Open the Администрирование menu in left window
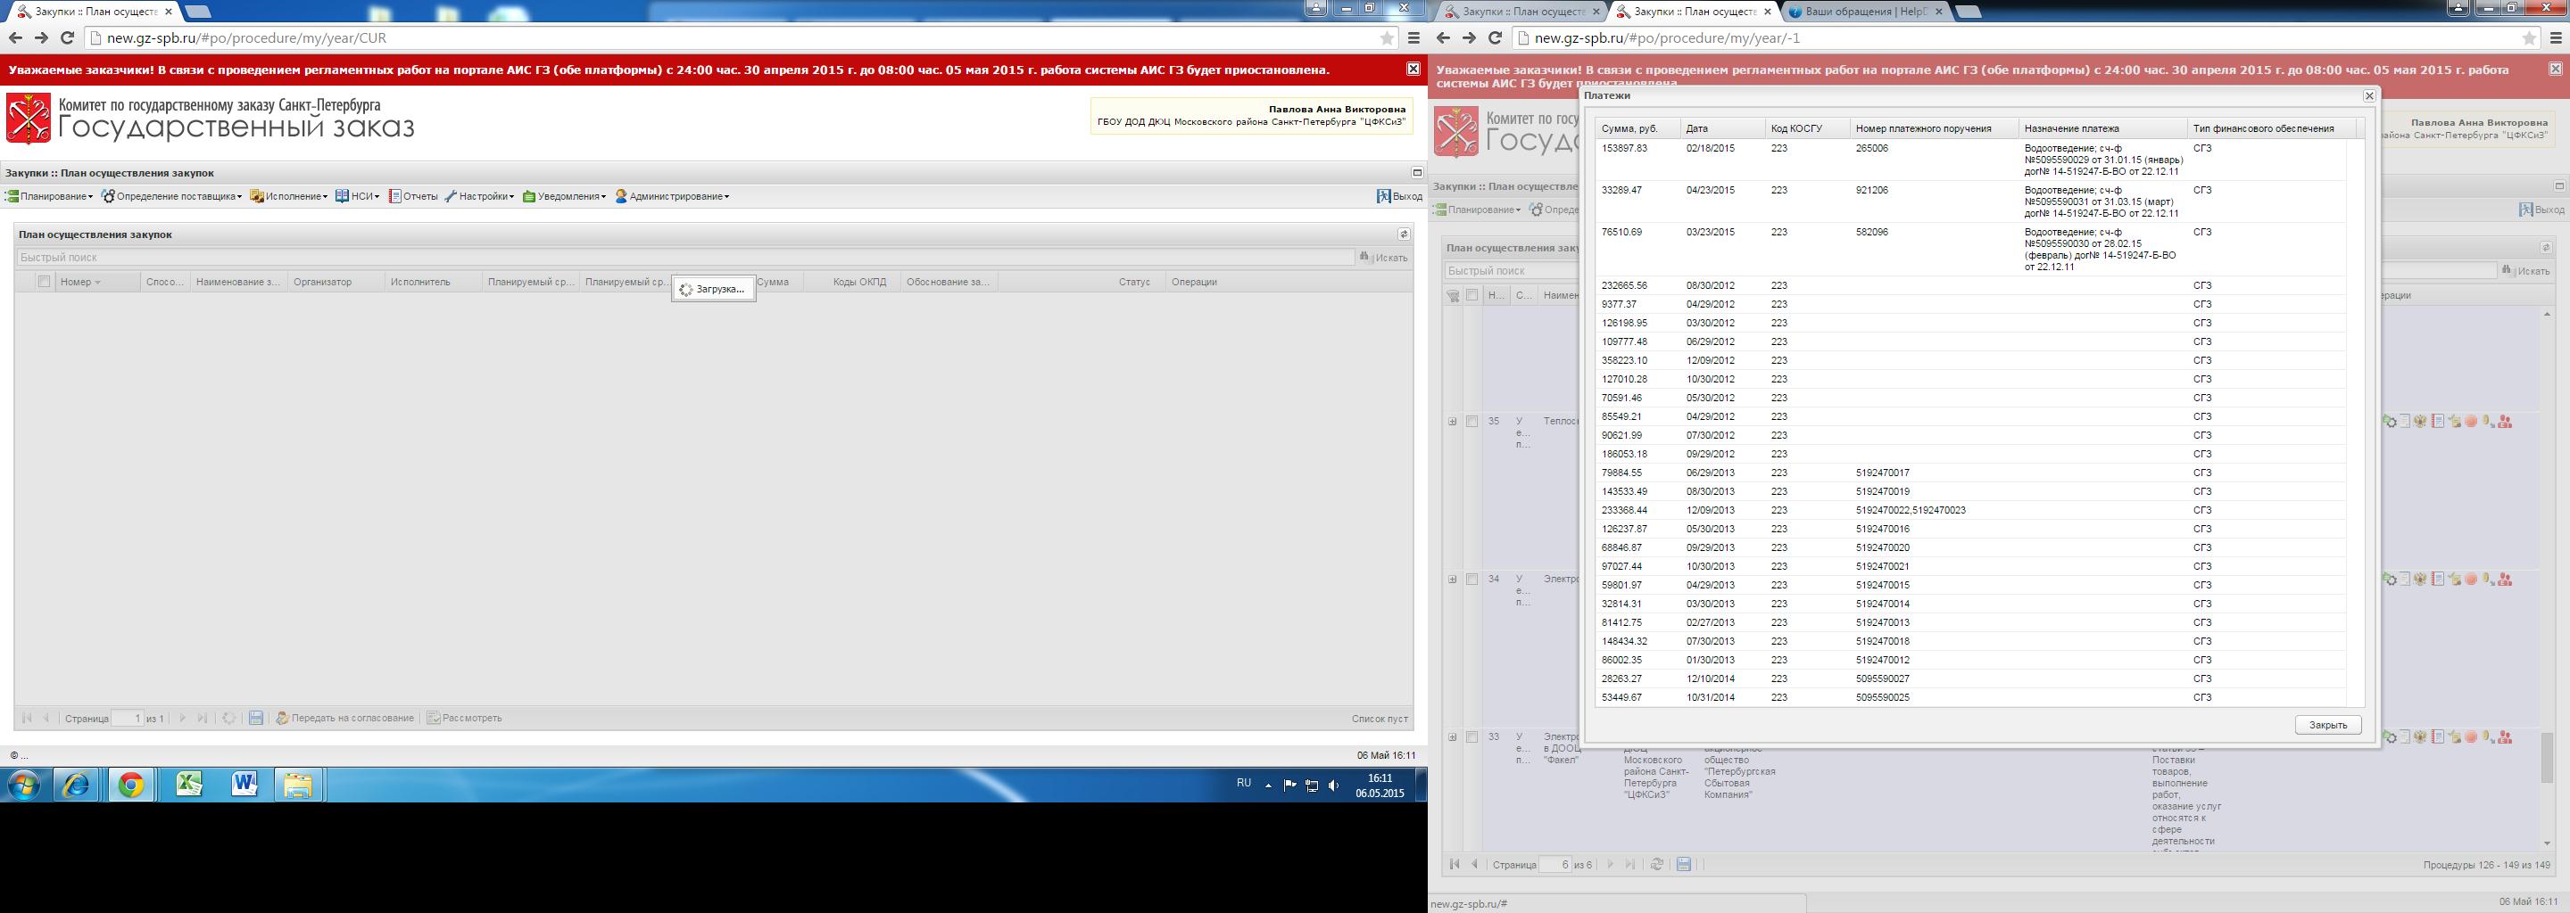Viewport: 2570px width, 913px height. click(x=673, y=196)
